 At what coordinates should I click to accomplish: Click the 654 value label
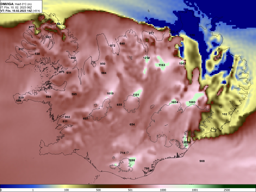pyautogui.click(x=132, y=124)
